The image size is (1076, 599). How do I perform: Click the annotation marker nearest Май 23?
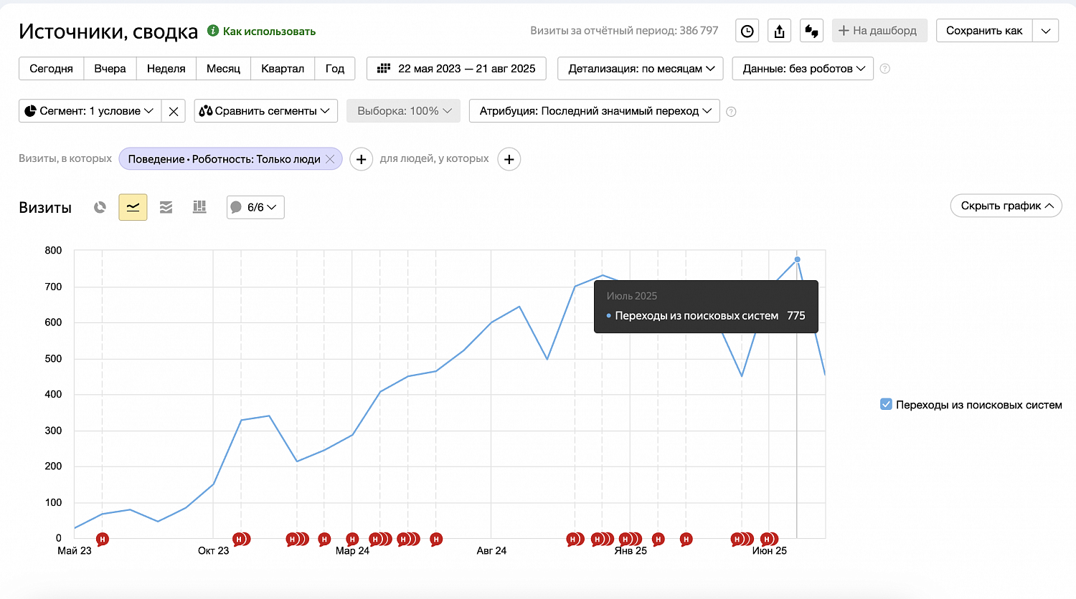[x=103, y=539]
